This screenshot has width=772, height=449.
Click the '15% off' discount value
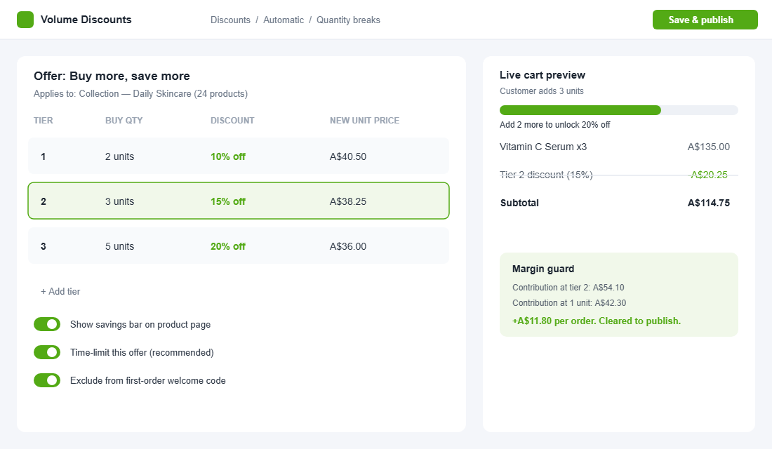[228, 201]
